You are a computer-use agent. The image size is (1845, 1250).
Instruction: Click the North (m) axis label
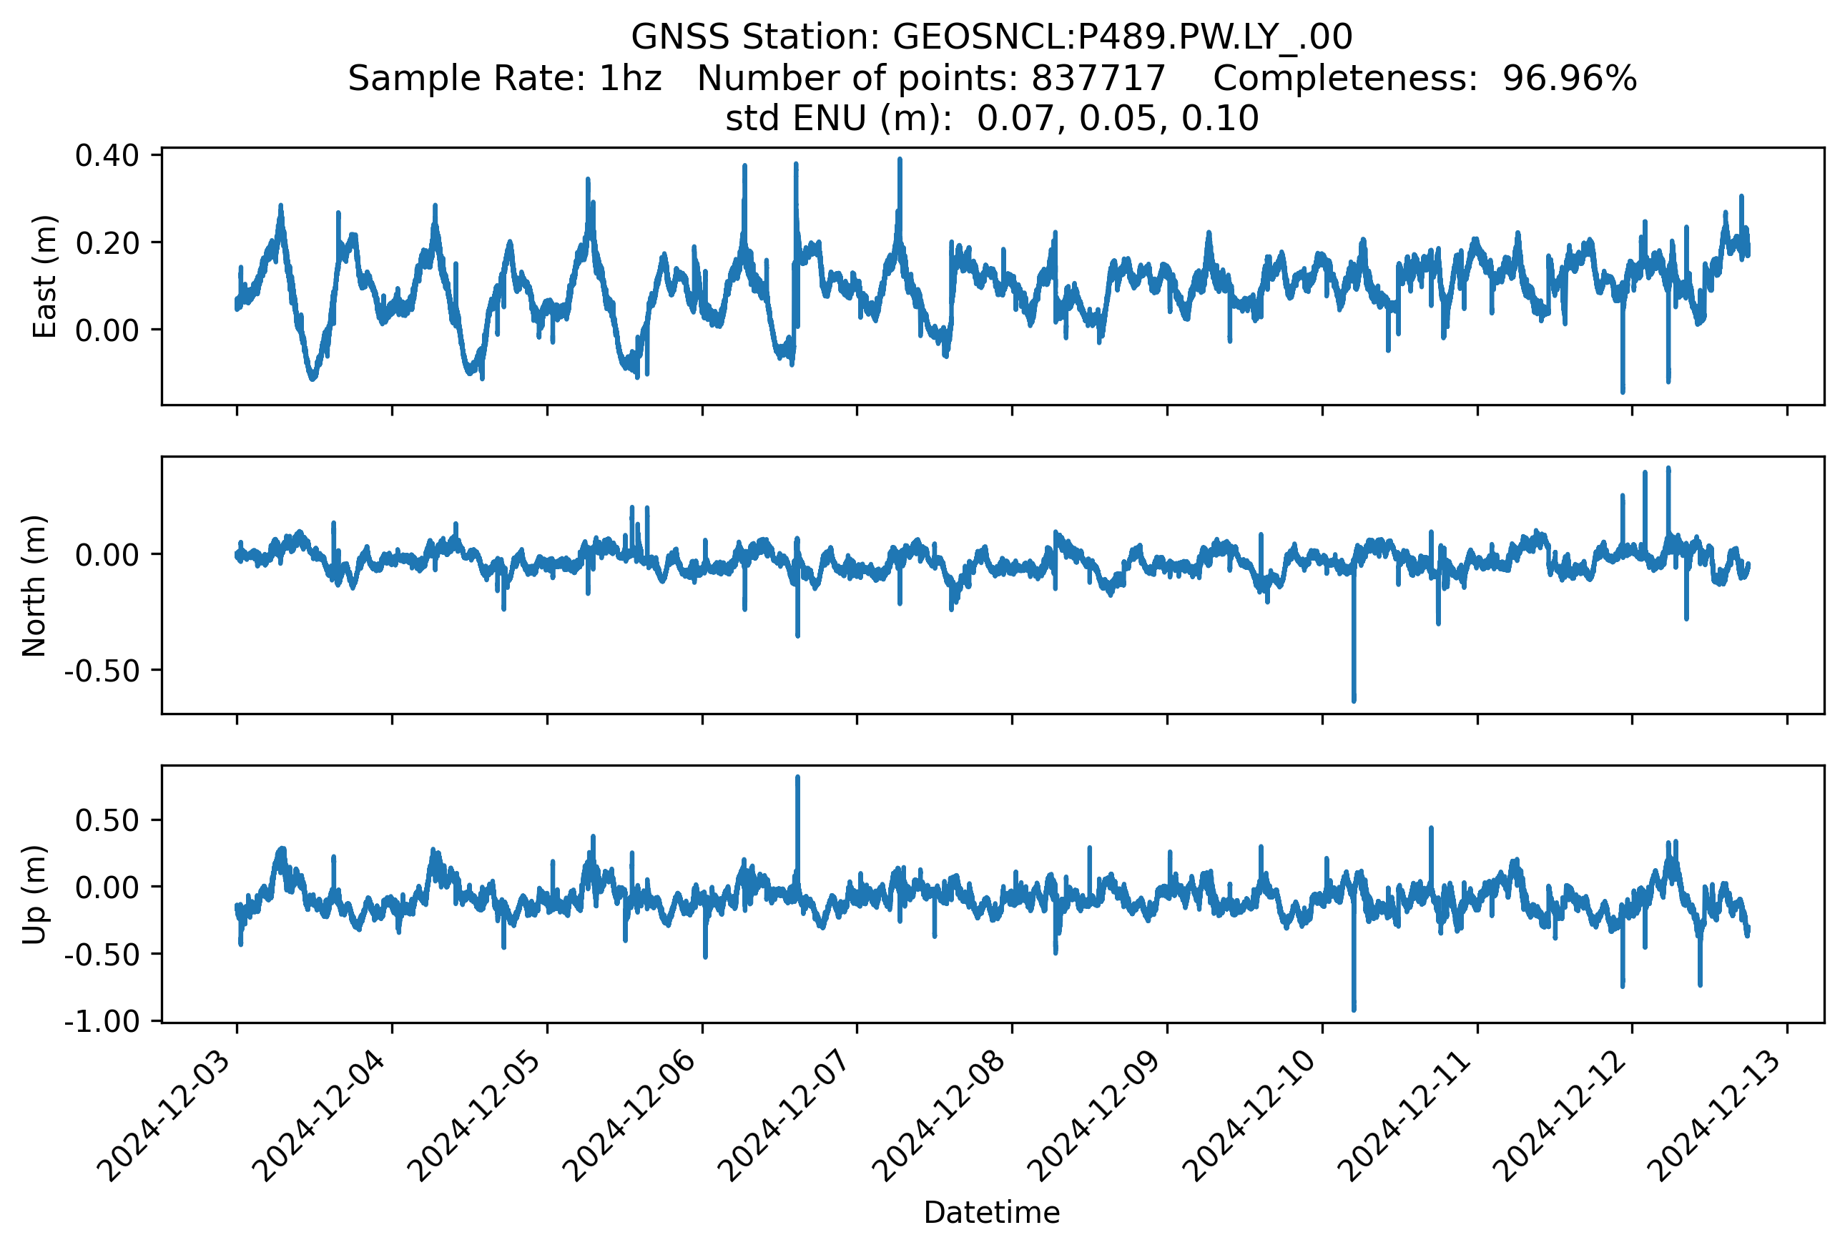(x=34, y=586)
